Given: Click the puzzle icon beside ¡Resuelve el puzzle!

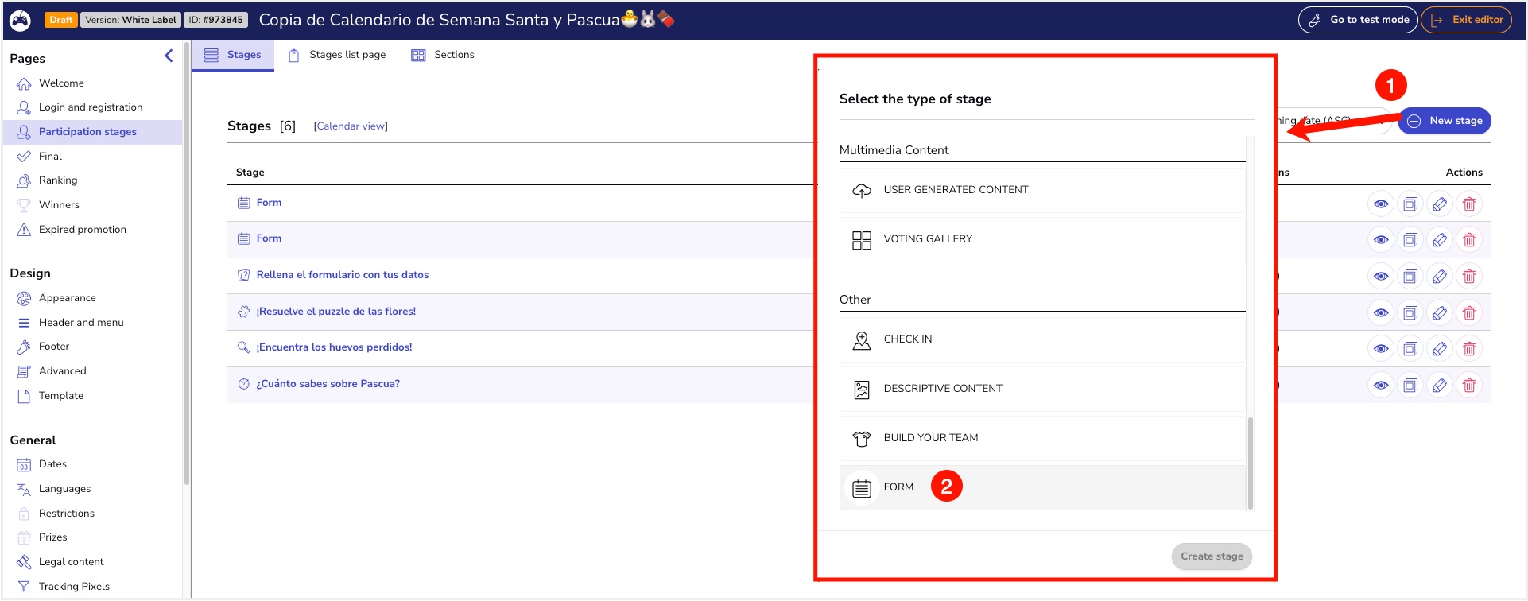Looking at the screenshot, I should (x=243, y=312).
